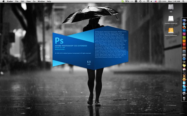The height and width of the screenshot is (116, 187).
Task: Open Finder from the dock
Action: pos(184,20)
